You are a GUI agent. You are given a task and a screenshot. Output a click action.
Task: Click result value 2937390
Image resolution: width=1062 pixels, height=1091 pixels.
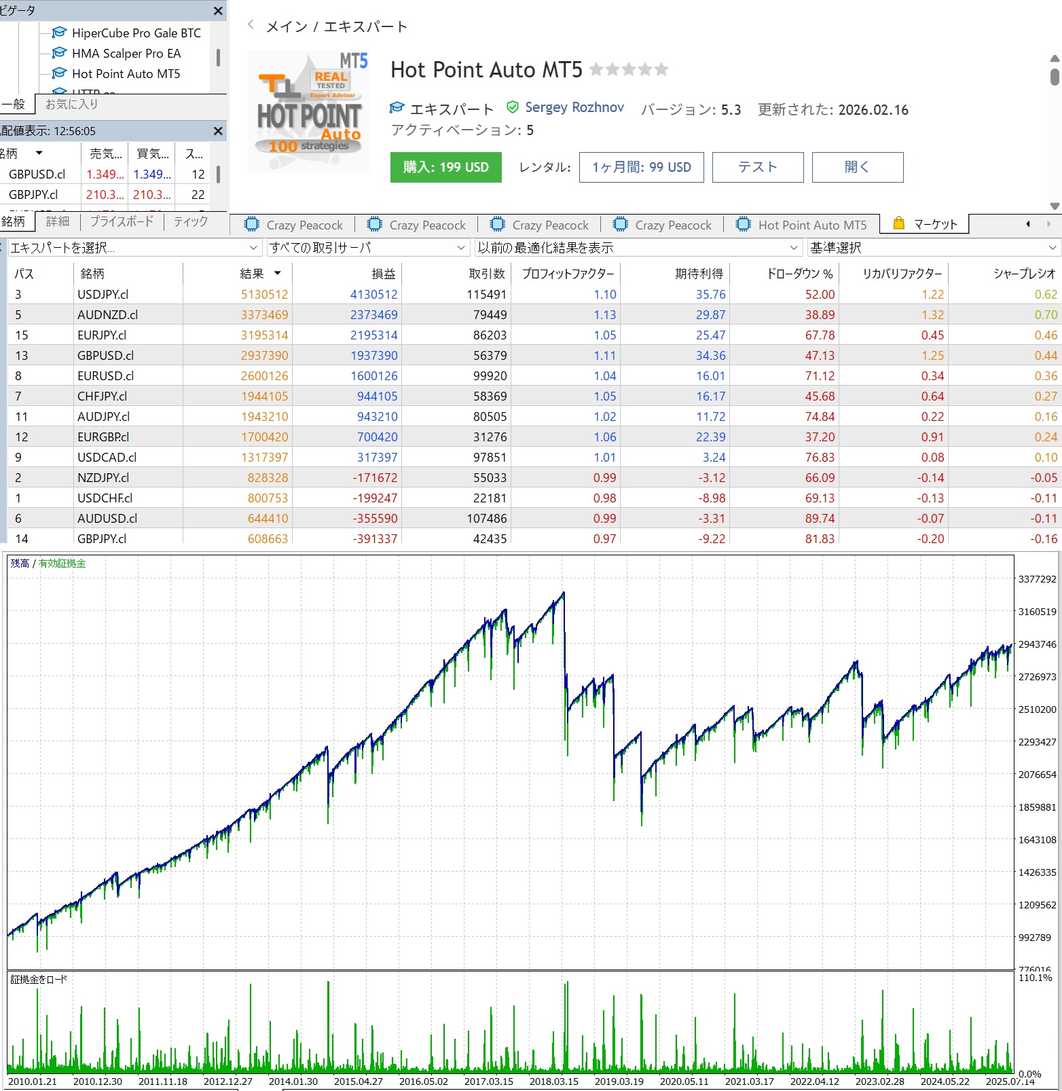pyautogui.click(x=265, y=355)
